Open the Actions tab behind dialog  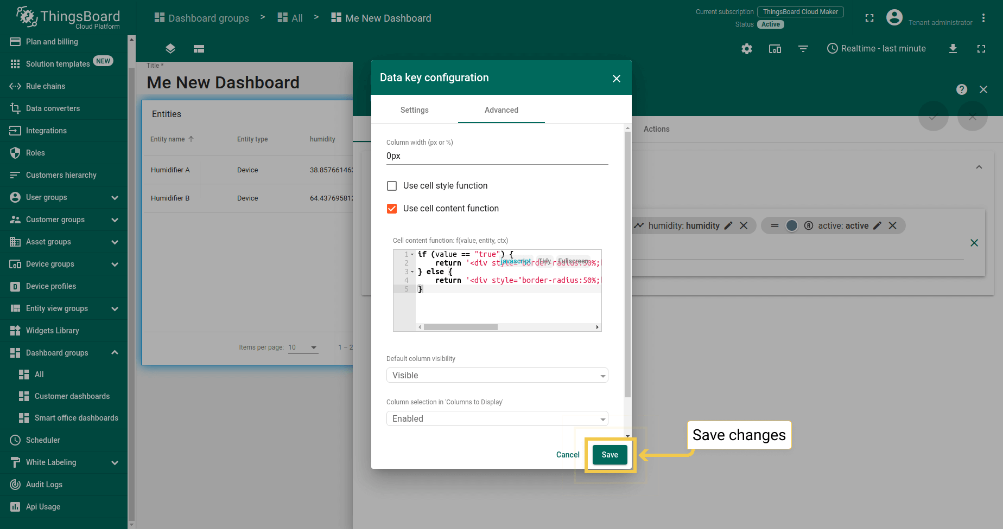tap(656, 129)
